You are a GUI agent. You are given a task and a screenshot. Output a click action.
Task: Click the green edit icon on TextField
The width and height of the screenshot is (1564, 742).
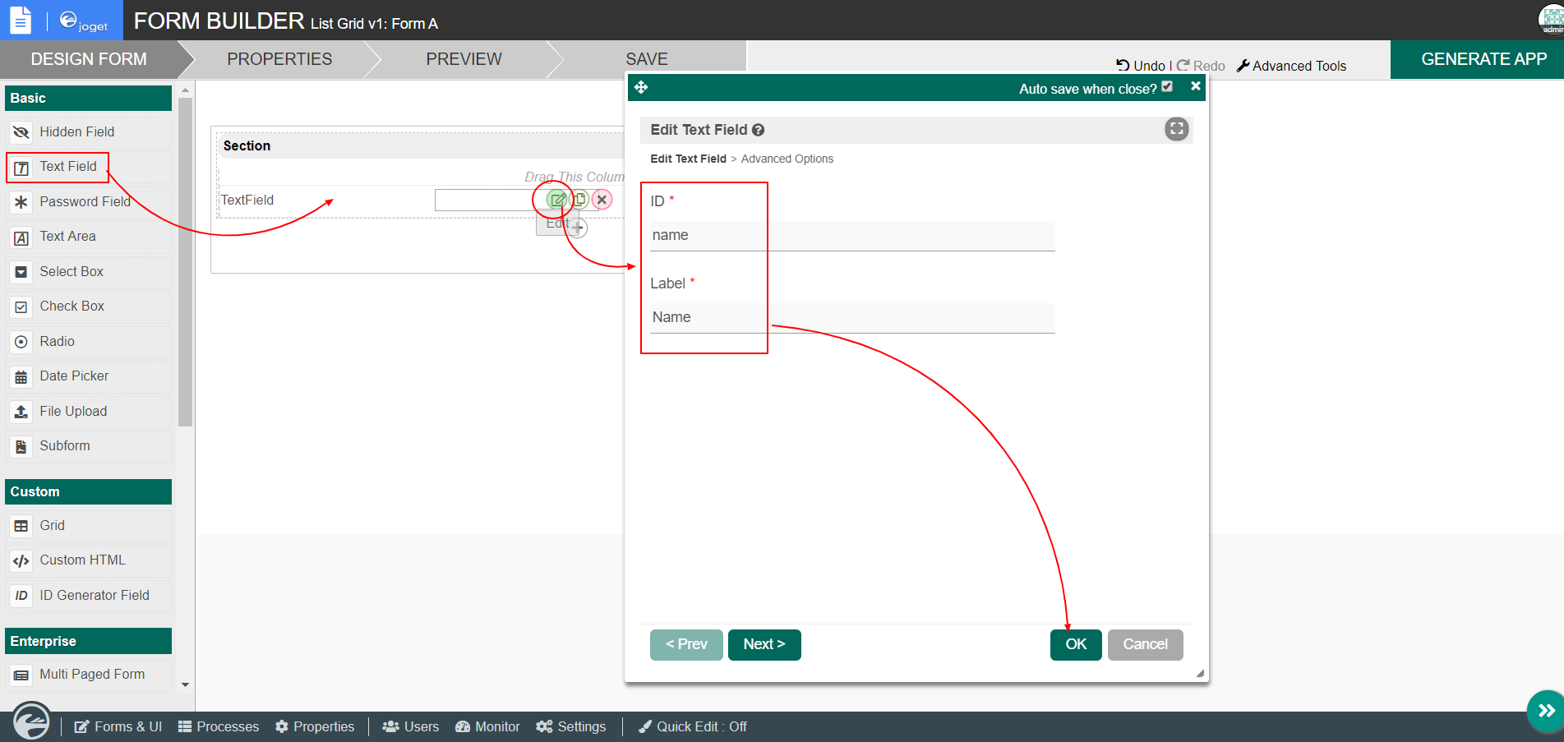[557, 200]
